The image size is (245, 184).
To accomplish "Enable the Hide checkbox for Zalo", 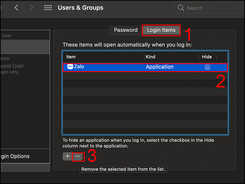I will pyautogui.click(x=207, y=67).
